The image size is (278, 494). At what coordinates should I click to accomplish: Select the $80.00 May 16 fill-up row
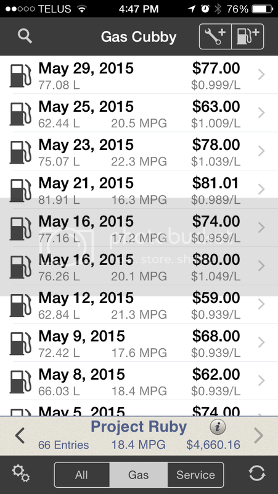click(139, 266)
